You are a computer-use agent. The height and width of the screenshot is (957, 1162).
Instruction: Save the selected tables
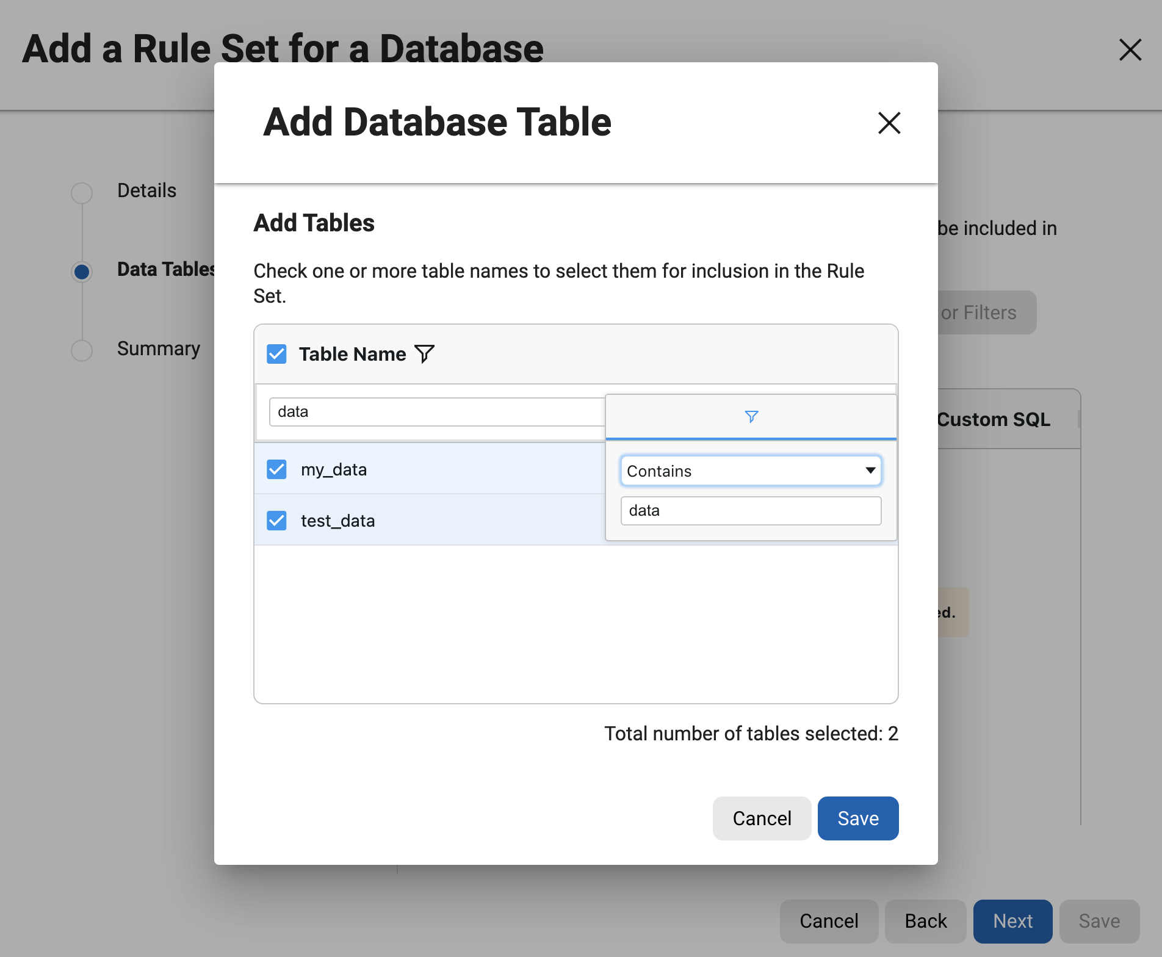pos(857,818)
